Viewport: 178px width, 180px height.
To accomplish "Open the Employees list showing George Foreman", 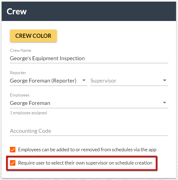I will pos(89,103).
